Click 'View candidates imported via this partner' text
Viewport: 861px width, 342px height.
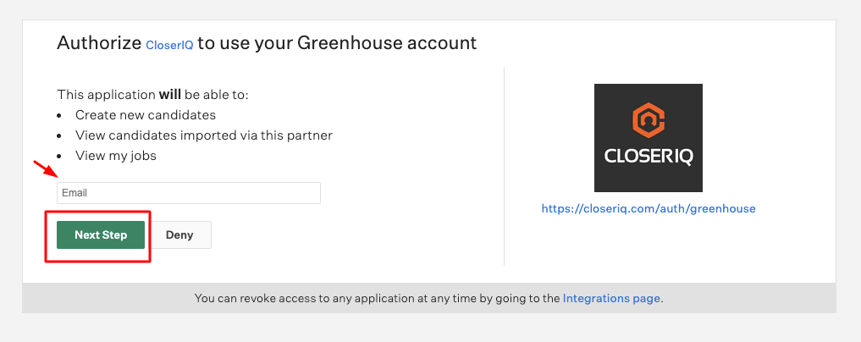click(x=204, y=135)
